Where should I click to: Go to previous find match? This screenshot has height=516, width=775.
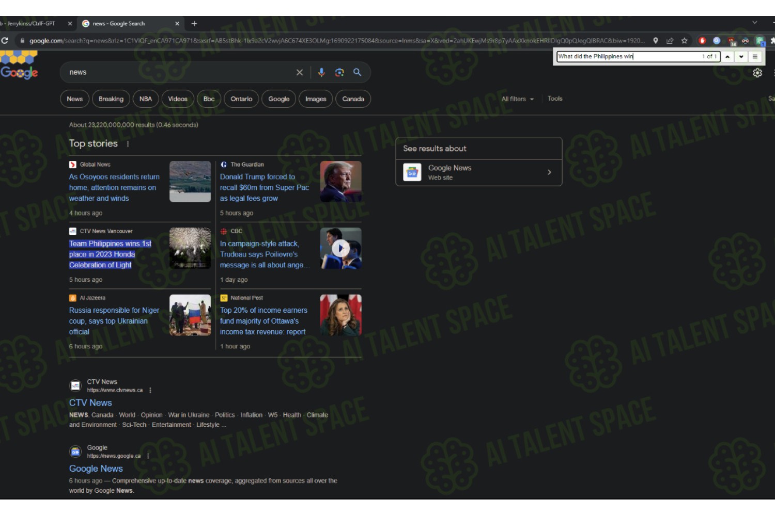tap(727, 57)
